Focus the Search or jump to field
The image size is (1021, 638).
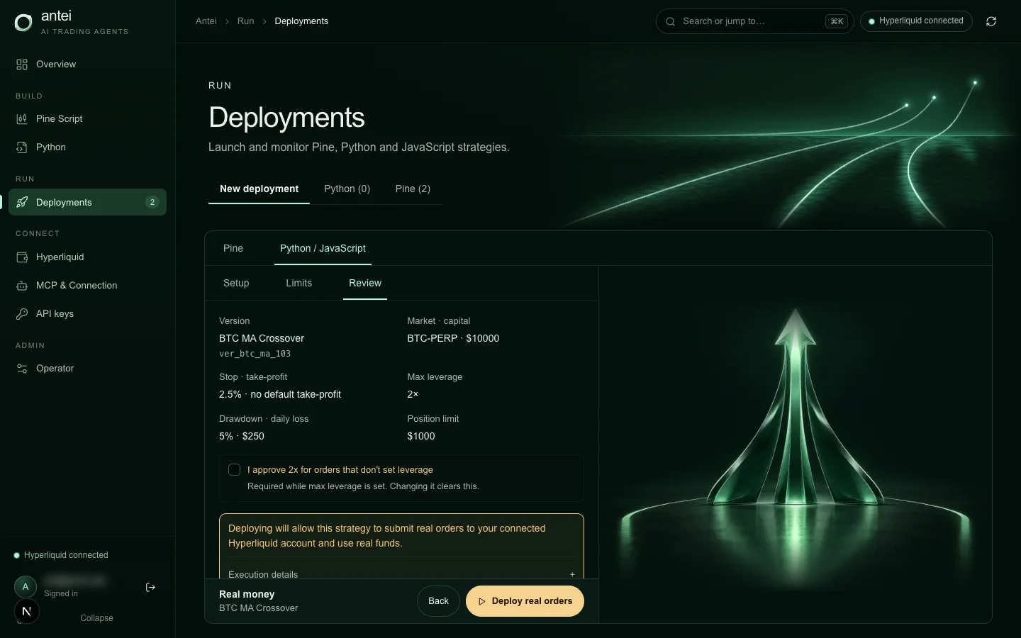pyautogui.click(x=754, y=21)
